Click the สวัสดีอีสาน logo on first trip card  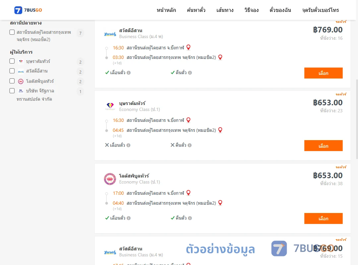[110, 34]
